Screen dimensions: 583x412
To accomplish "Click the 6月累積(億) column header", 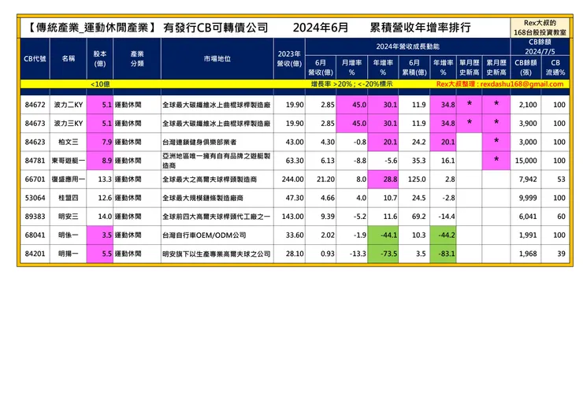I will click(414, 67).
